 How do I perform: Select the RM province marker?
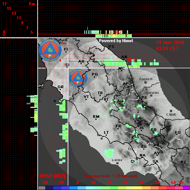pos(96,119)
